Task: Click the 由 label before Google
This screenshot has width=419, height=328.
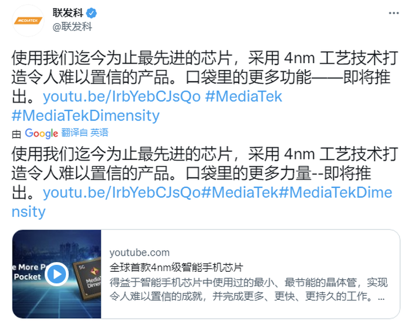Action: (16, 134)
